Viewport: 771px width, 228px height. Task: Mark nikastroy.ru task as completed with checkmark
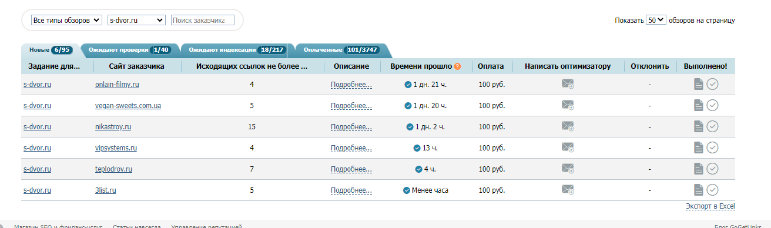coord(712,127)
